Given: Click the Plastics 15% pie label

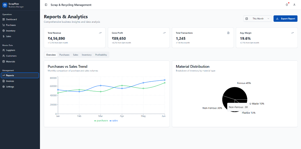Looking at the screenshot, I should [x=249, y=113].
